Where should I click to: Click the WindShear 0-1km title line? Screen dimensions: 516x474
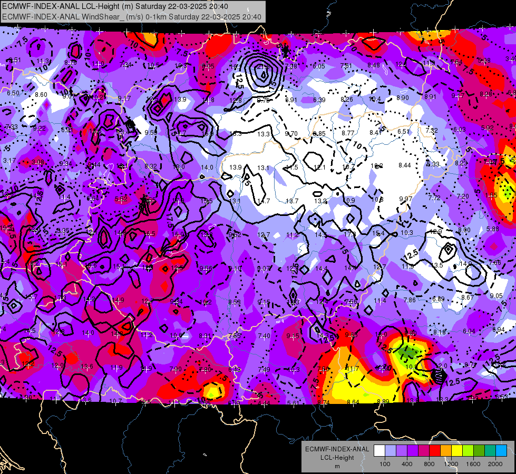coord(132,17)
